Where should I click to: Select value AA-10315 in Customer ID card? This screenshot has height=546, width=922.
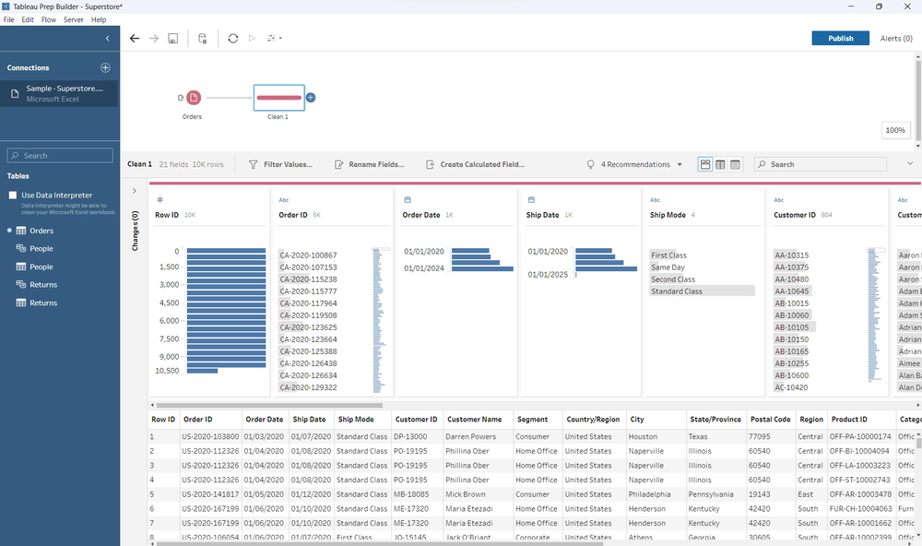791,255
